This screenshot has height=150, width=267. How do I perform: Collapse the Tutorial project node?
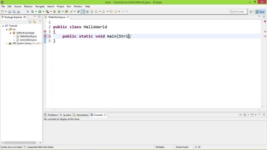point(3,26)
